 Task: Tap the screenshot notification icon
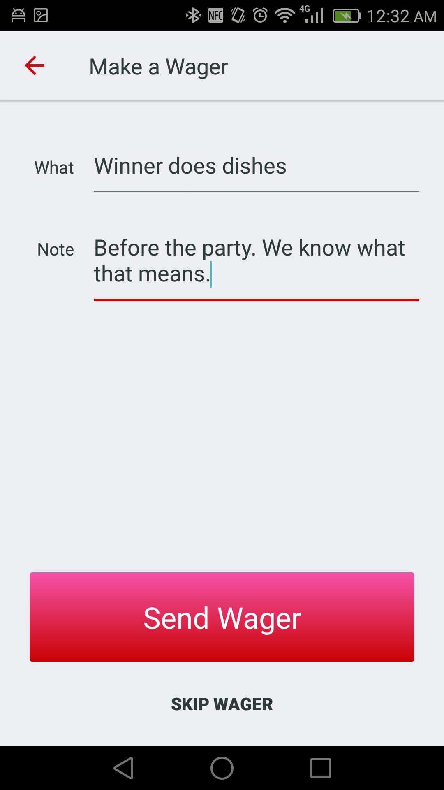coord(40,15)
